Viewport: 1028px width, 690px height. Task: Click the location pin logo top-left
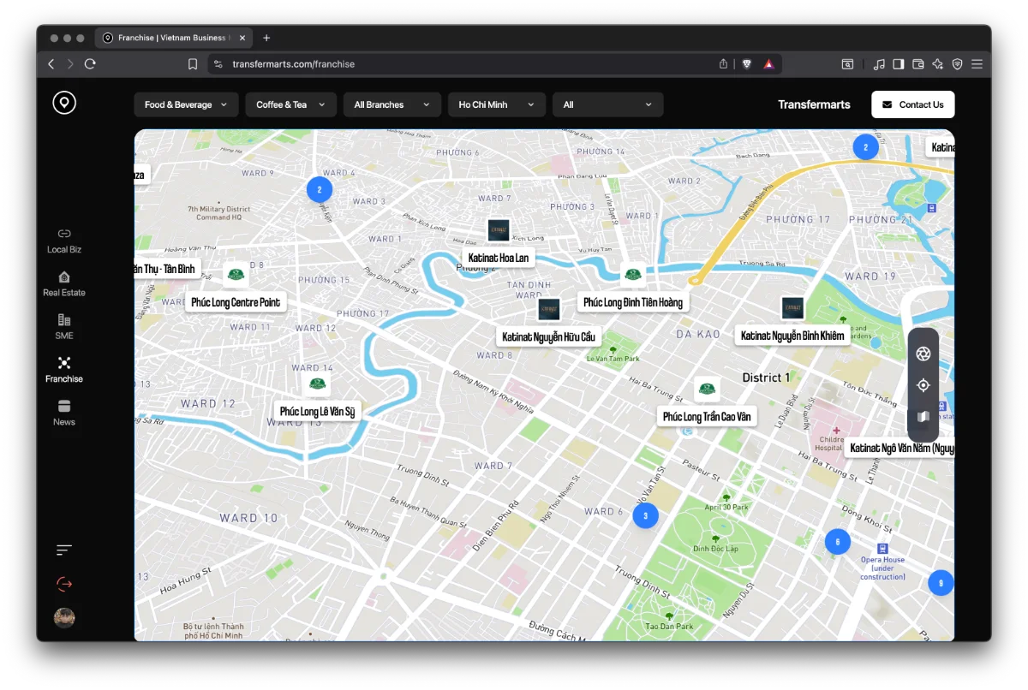tap(64, 102)
